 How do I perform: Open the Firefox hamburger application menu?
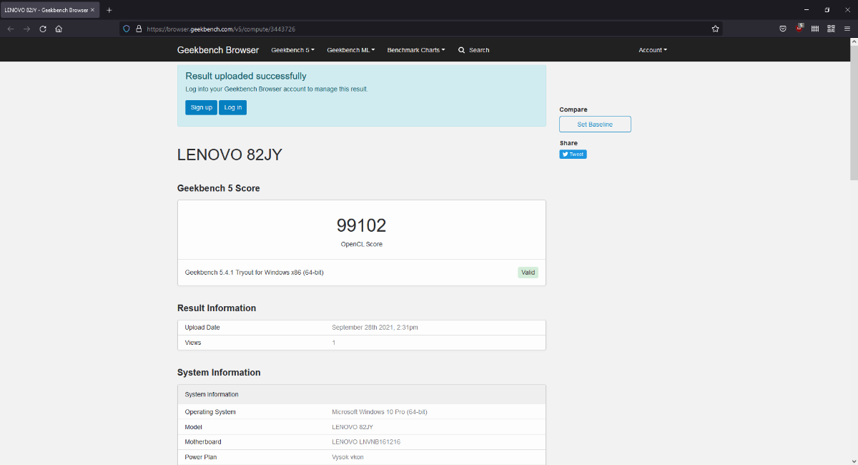[x=847, y=29]
